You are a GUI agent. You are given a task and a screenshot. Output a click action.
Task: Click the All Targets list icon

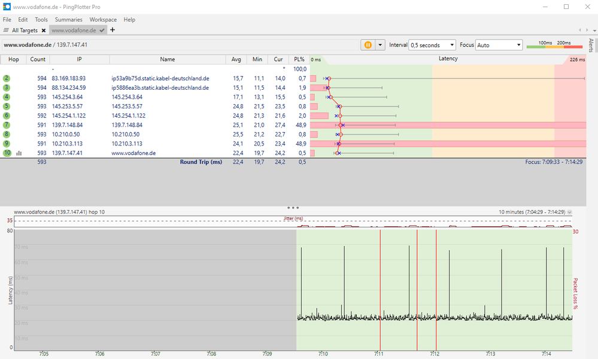(7, 30)
